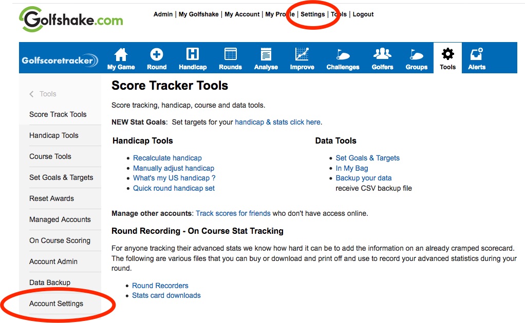The image size is (525, 323).
Task: Open the Improve chart icon
Action: [x=302, y=54]
